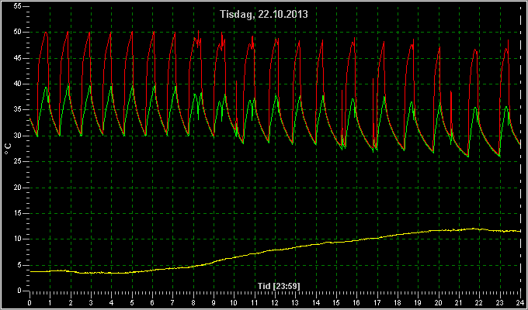Click the chart title Tisdag, 22.10.2013
Image resolution: width=528 pixels, height=310 pixels.
pyautogui.click(x=264, y=14)
